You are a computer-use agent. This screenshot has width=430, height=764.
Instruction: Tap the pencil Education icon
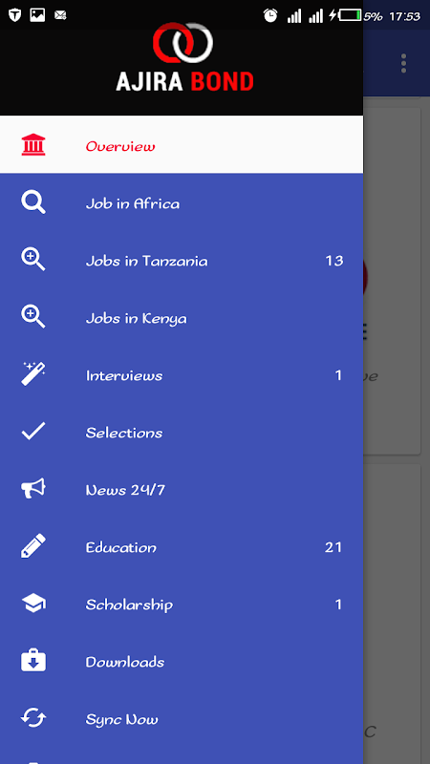pyautogui.click(x=33, y=546)
